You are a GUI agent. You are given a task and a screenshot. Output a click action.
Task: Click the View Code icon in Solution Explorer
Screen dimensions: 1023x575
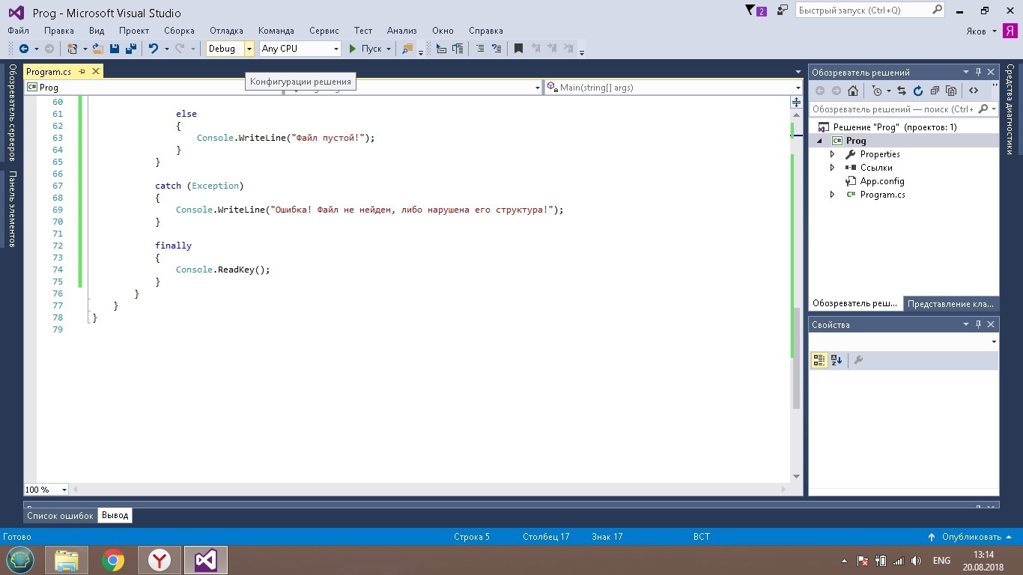[974, 91]
